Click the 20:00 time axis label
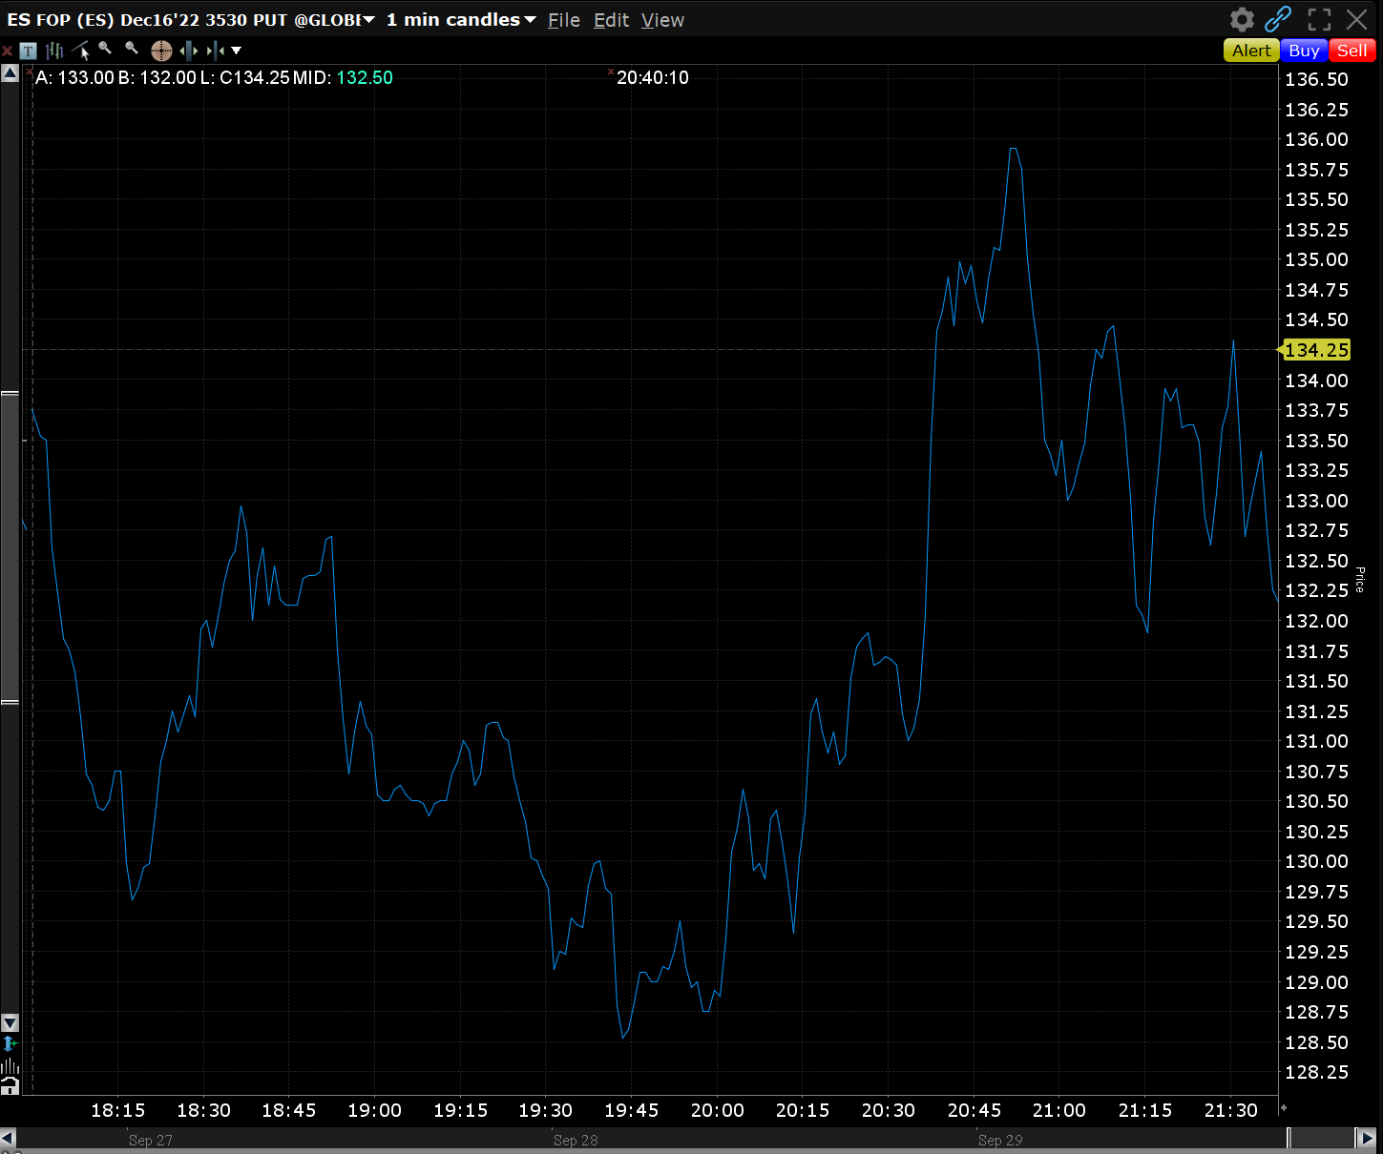This screenshot has height=1154, width=1383. coord(718,1110)
